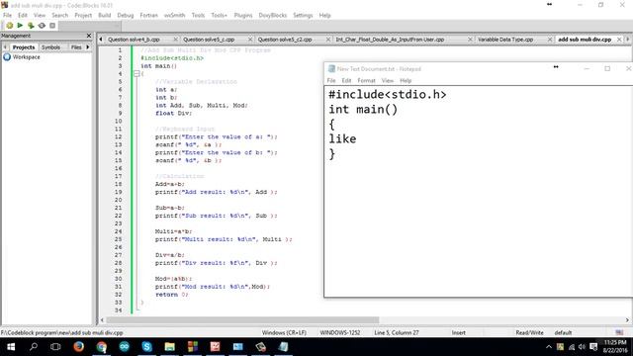Open Google Chrome from the taskbar
The width and height of the screenshot is (633, 356).
click(101, 347)
